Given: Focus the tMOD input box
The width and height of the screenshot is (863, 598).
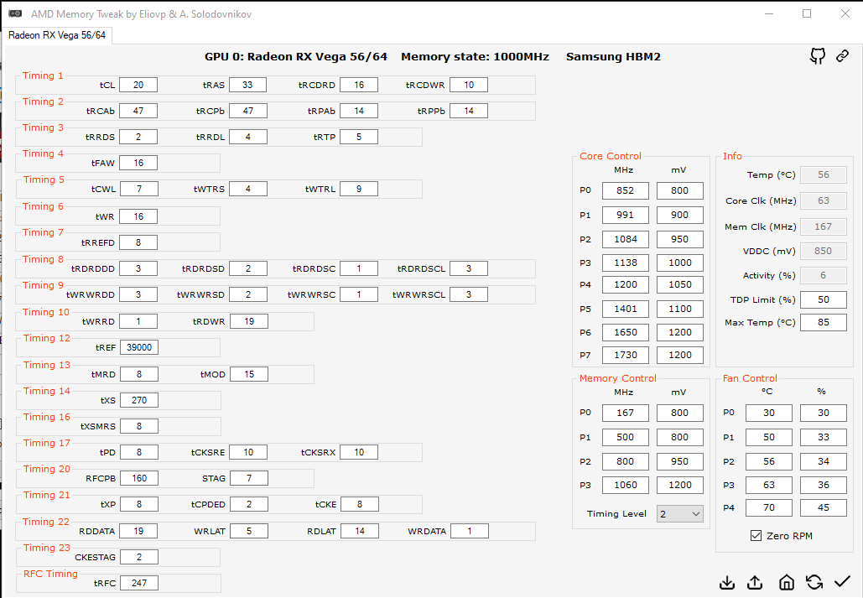Looking at the screenshot, I should click(249, 374).
